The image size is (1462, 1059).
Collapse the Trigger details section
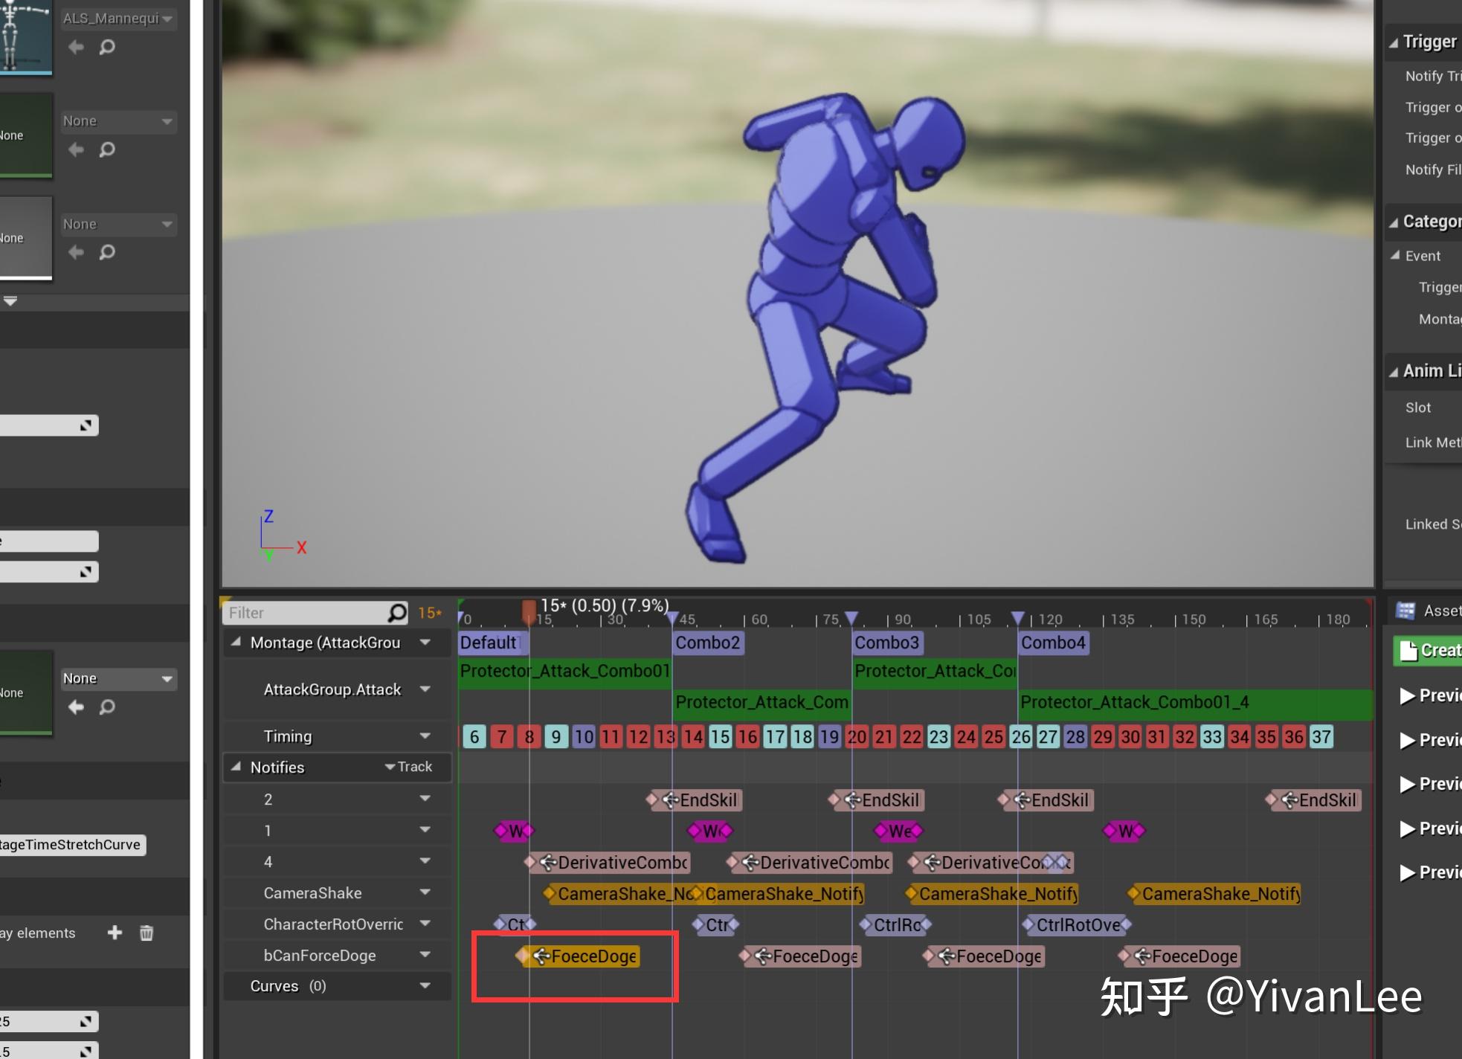[x=1394, y=42]
